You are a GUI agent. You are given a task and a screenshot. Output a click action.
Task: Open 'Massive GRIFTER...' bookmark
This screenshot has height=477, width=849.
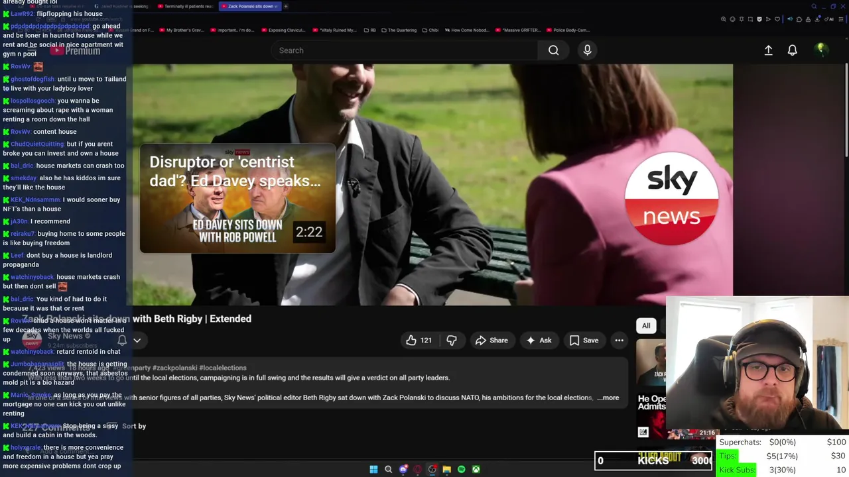[x=519, y=30]
